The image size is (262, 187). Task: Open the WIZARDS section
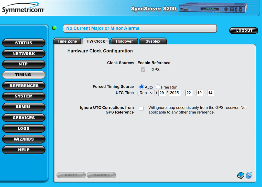point(24,139)
